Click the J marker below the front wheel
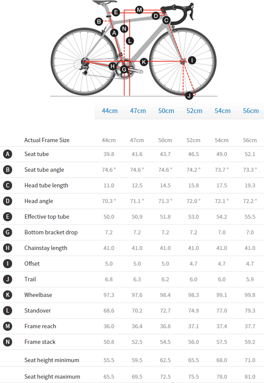 click(x=189, y=95)
